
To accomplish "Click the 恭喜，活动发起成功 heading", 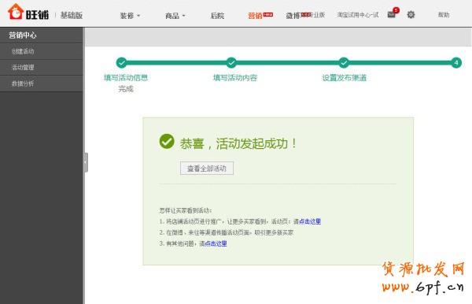I will point(238,143).
